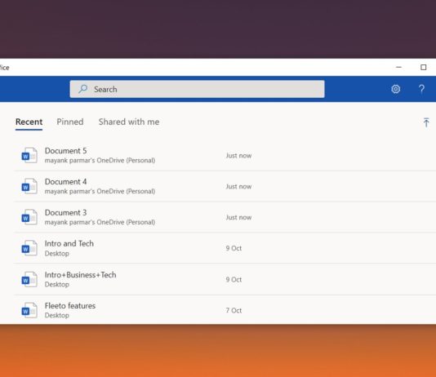Click Word icon beside Document 5
Screen dimensions: 436x377
pyautogui.click(x=29, y=155)
